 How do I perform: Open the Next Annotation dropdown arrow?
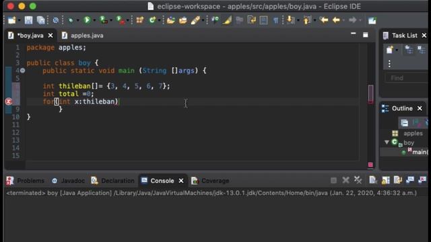298,20
